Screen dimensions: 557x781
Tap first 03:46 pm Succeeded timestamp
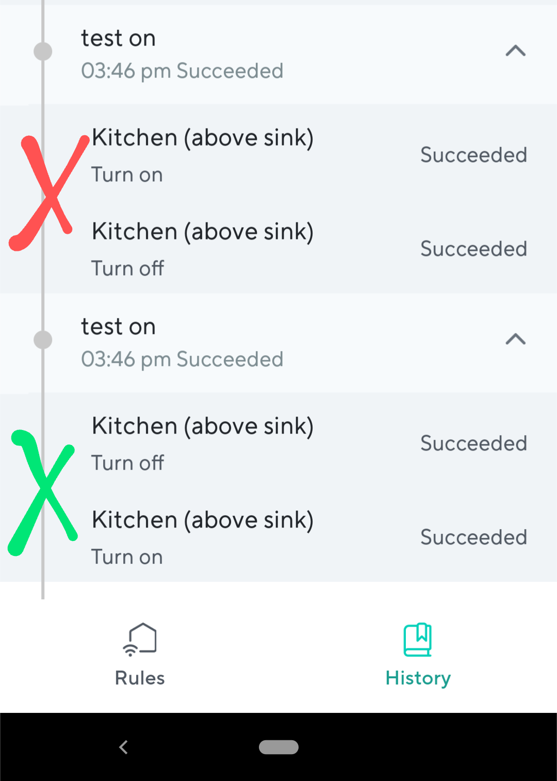pos(182,71)
